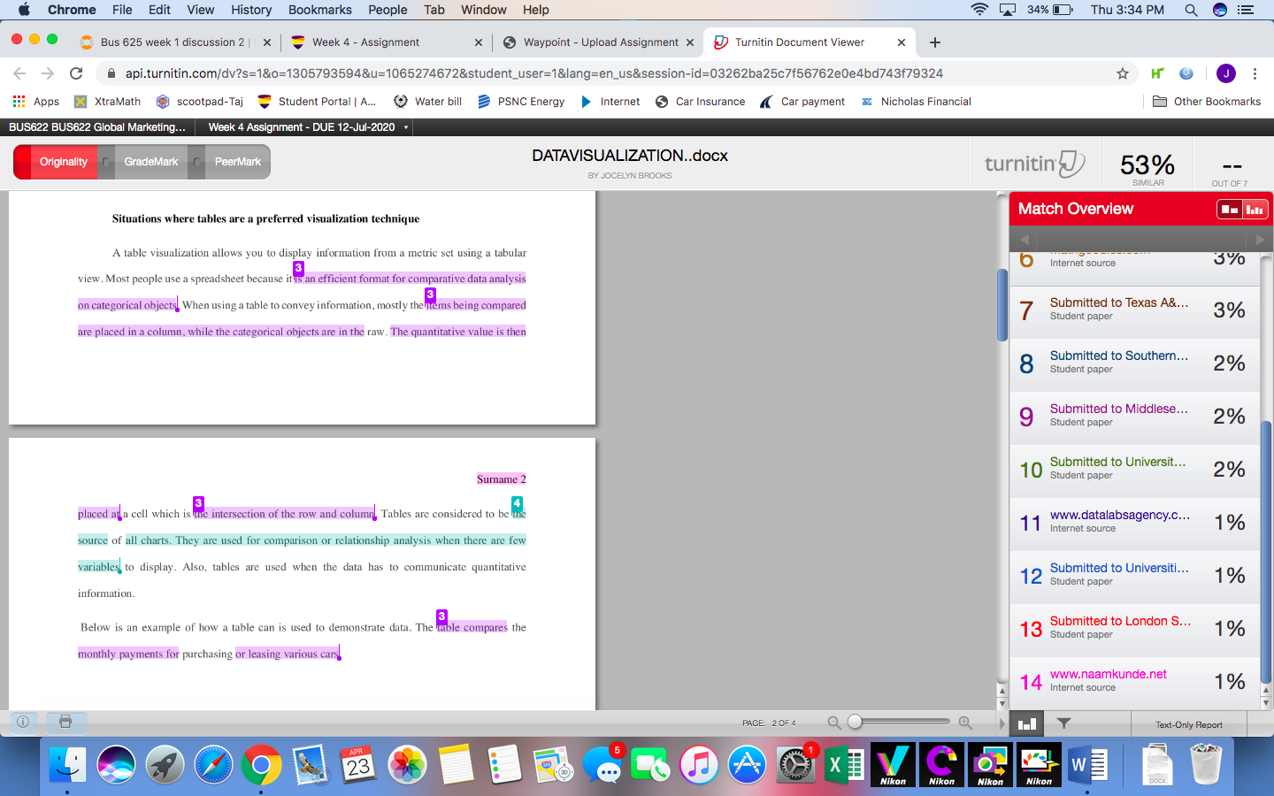This screenshot has height=796, width=1274.
Task: Open the History menu
Action: coord(251,10)
